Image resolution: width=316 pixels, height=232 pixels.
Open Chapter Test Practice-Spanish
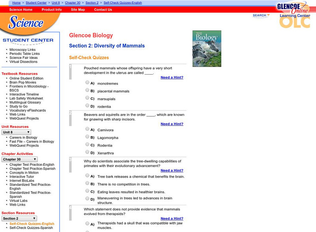point(32,168)
